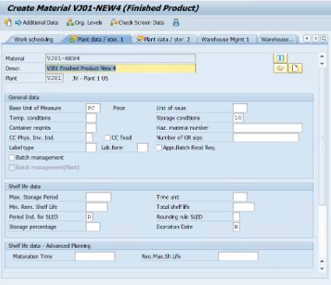Screen dimensions: 331x285
Task: Click the General data section header
Action: (159, 98)
